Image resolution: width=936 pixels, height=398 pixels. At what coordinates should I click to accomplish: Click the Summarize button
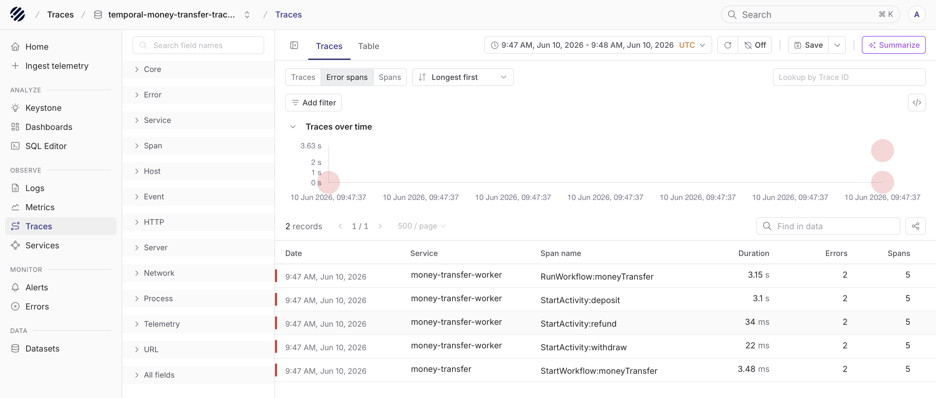[893, 45]
